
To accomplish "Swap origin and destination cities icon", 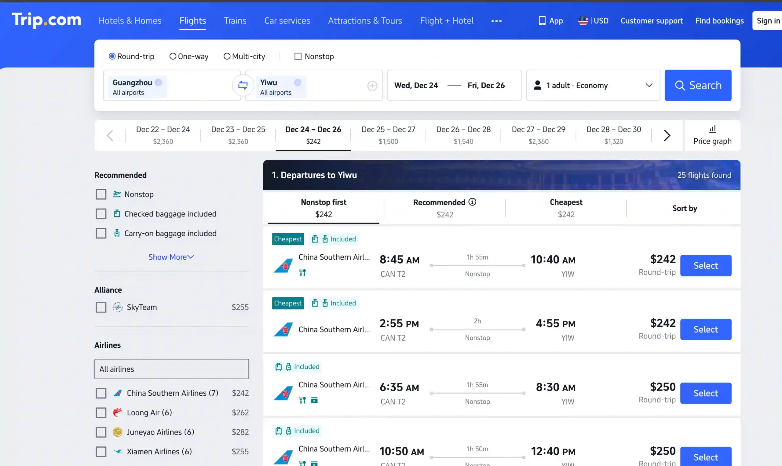I will click(x=243, y=85).
